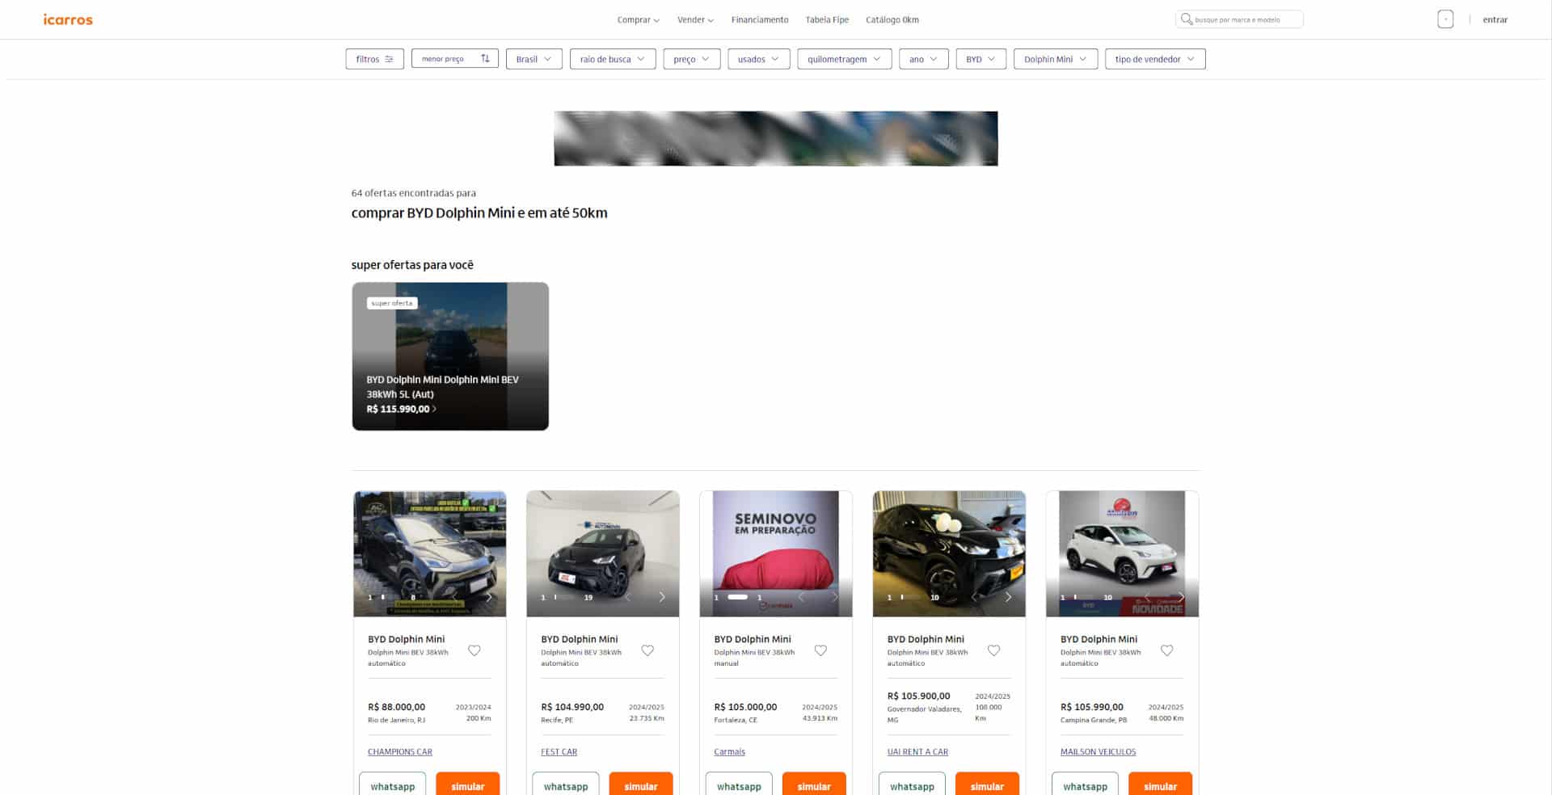Click whatsapp on the Rio de Janeiro listing
This screenshot has height=795, width=1552.
tap(393, 784)
